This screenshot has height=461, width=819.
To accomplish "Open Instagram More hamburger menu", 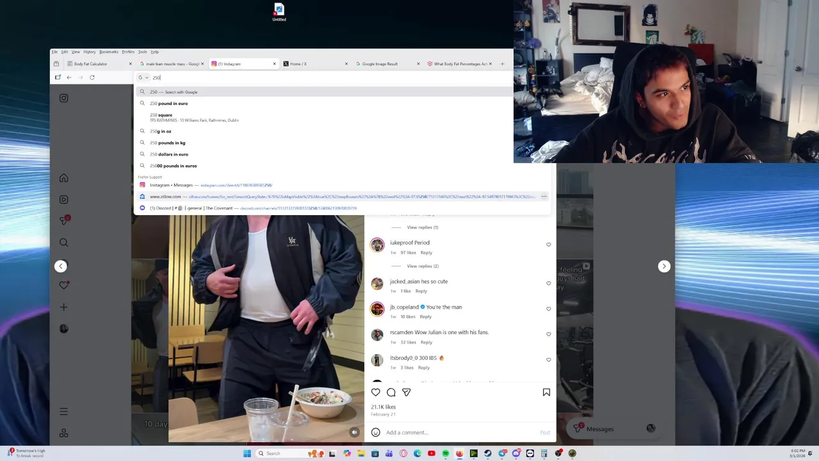I will (63, 411).
